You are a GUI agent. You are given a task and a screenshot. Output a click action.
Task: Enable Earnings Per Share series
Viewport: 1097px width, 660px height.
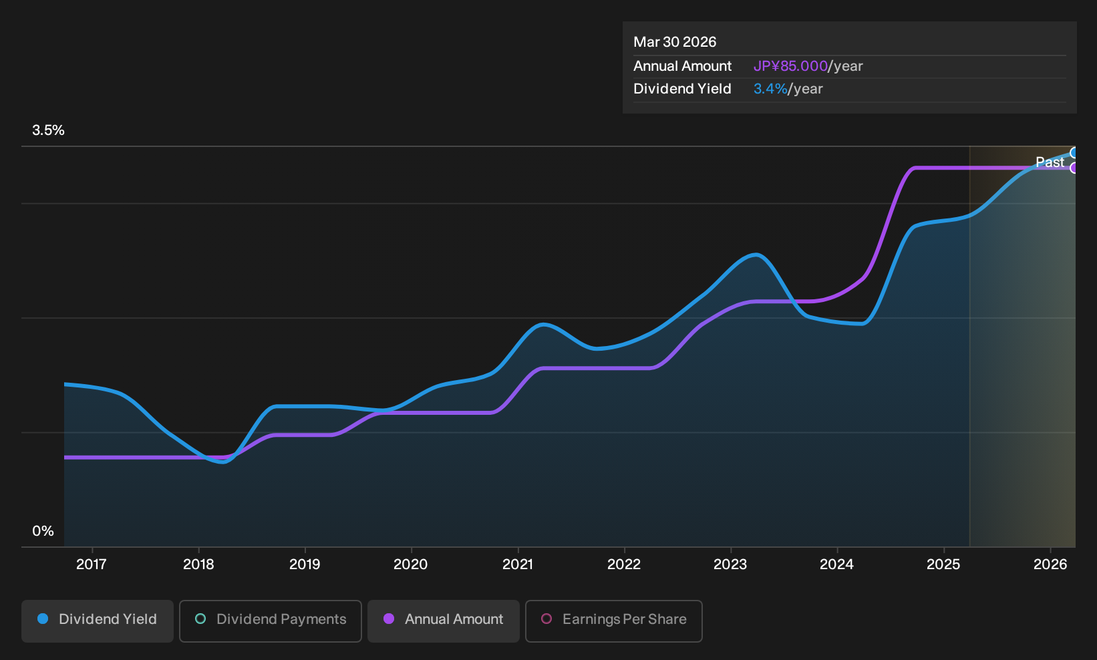pos(614,621)
